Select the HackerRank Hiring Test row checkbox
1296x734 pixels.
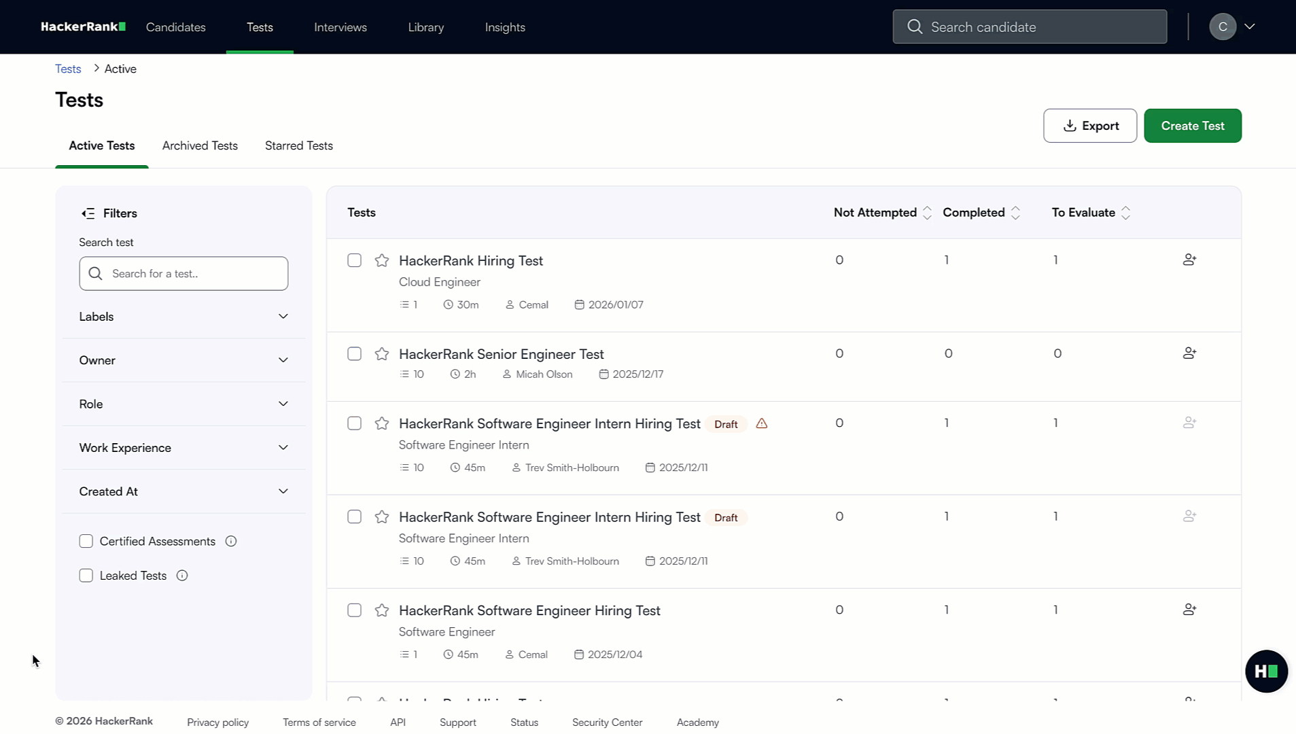pyautogui.click(x=354, y=260)
